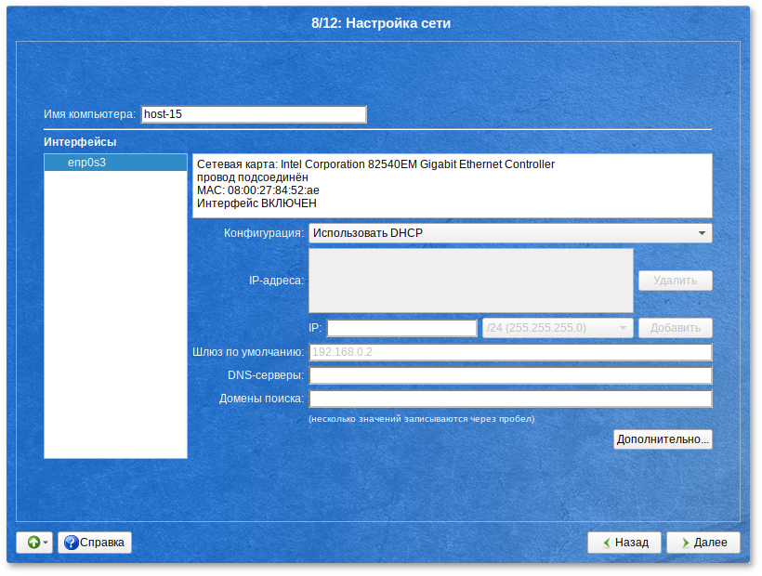Screen dimensions: 762x576
Task: Proceed with Далее button
Action: [x=703, y=542]
